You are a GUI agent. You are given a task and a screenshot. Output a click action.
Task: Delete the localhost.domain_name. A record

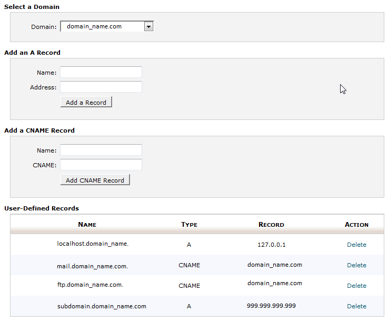pyautogui.click(x=356, y=245)
